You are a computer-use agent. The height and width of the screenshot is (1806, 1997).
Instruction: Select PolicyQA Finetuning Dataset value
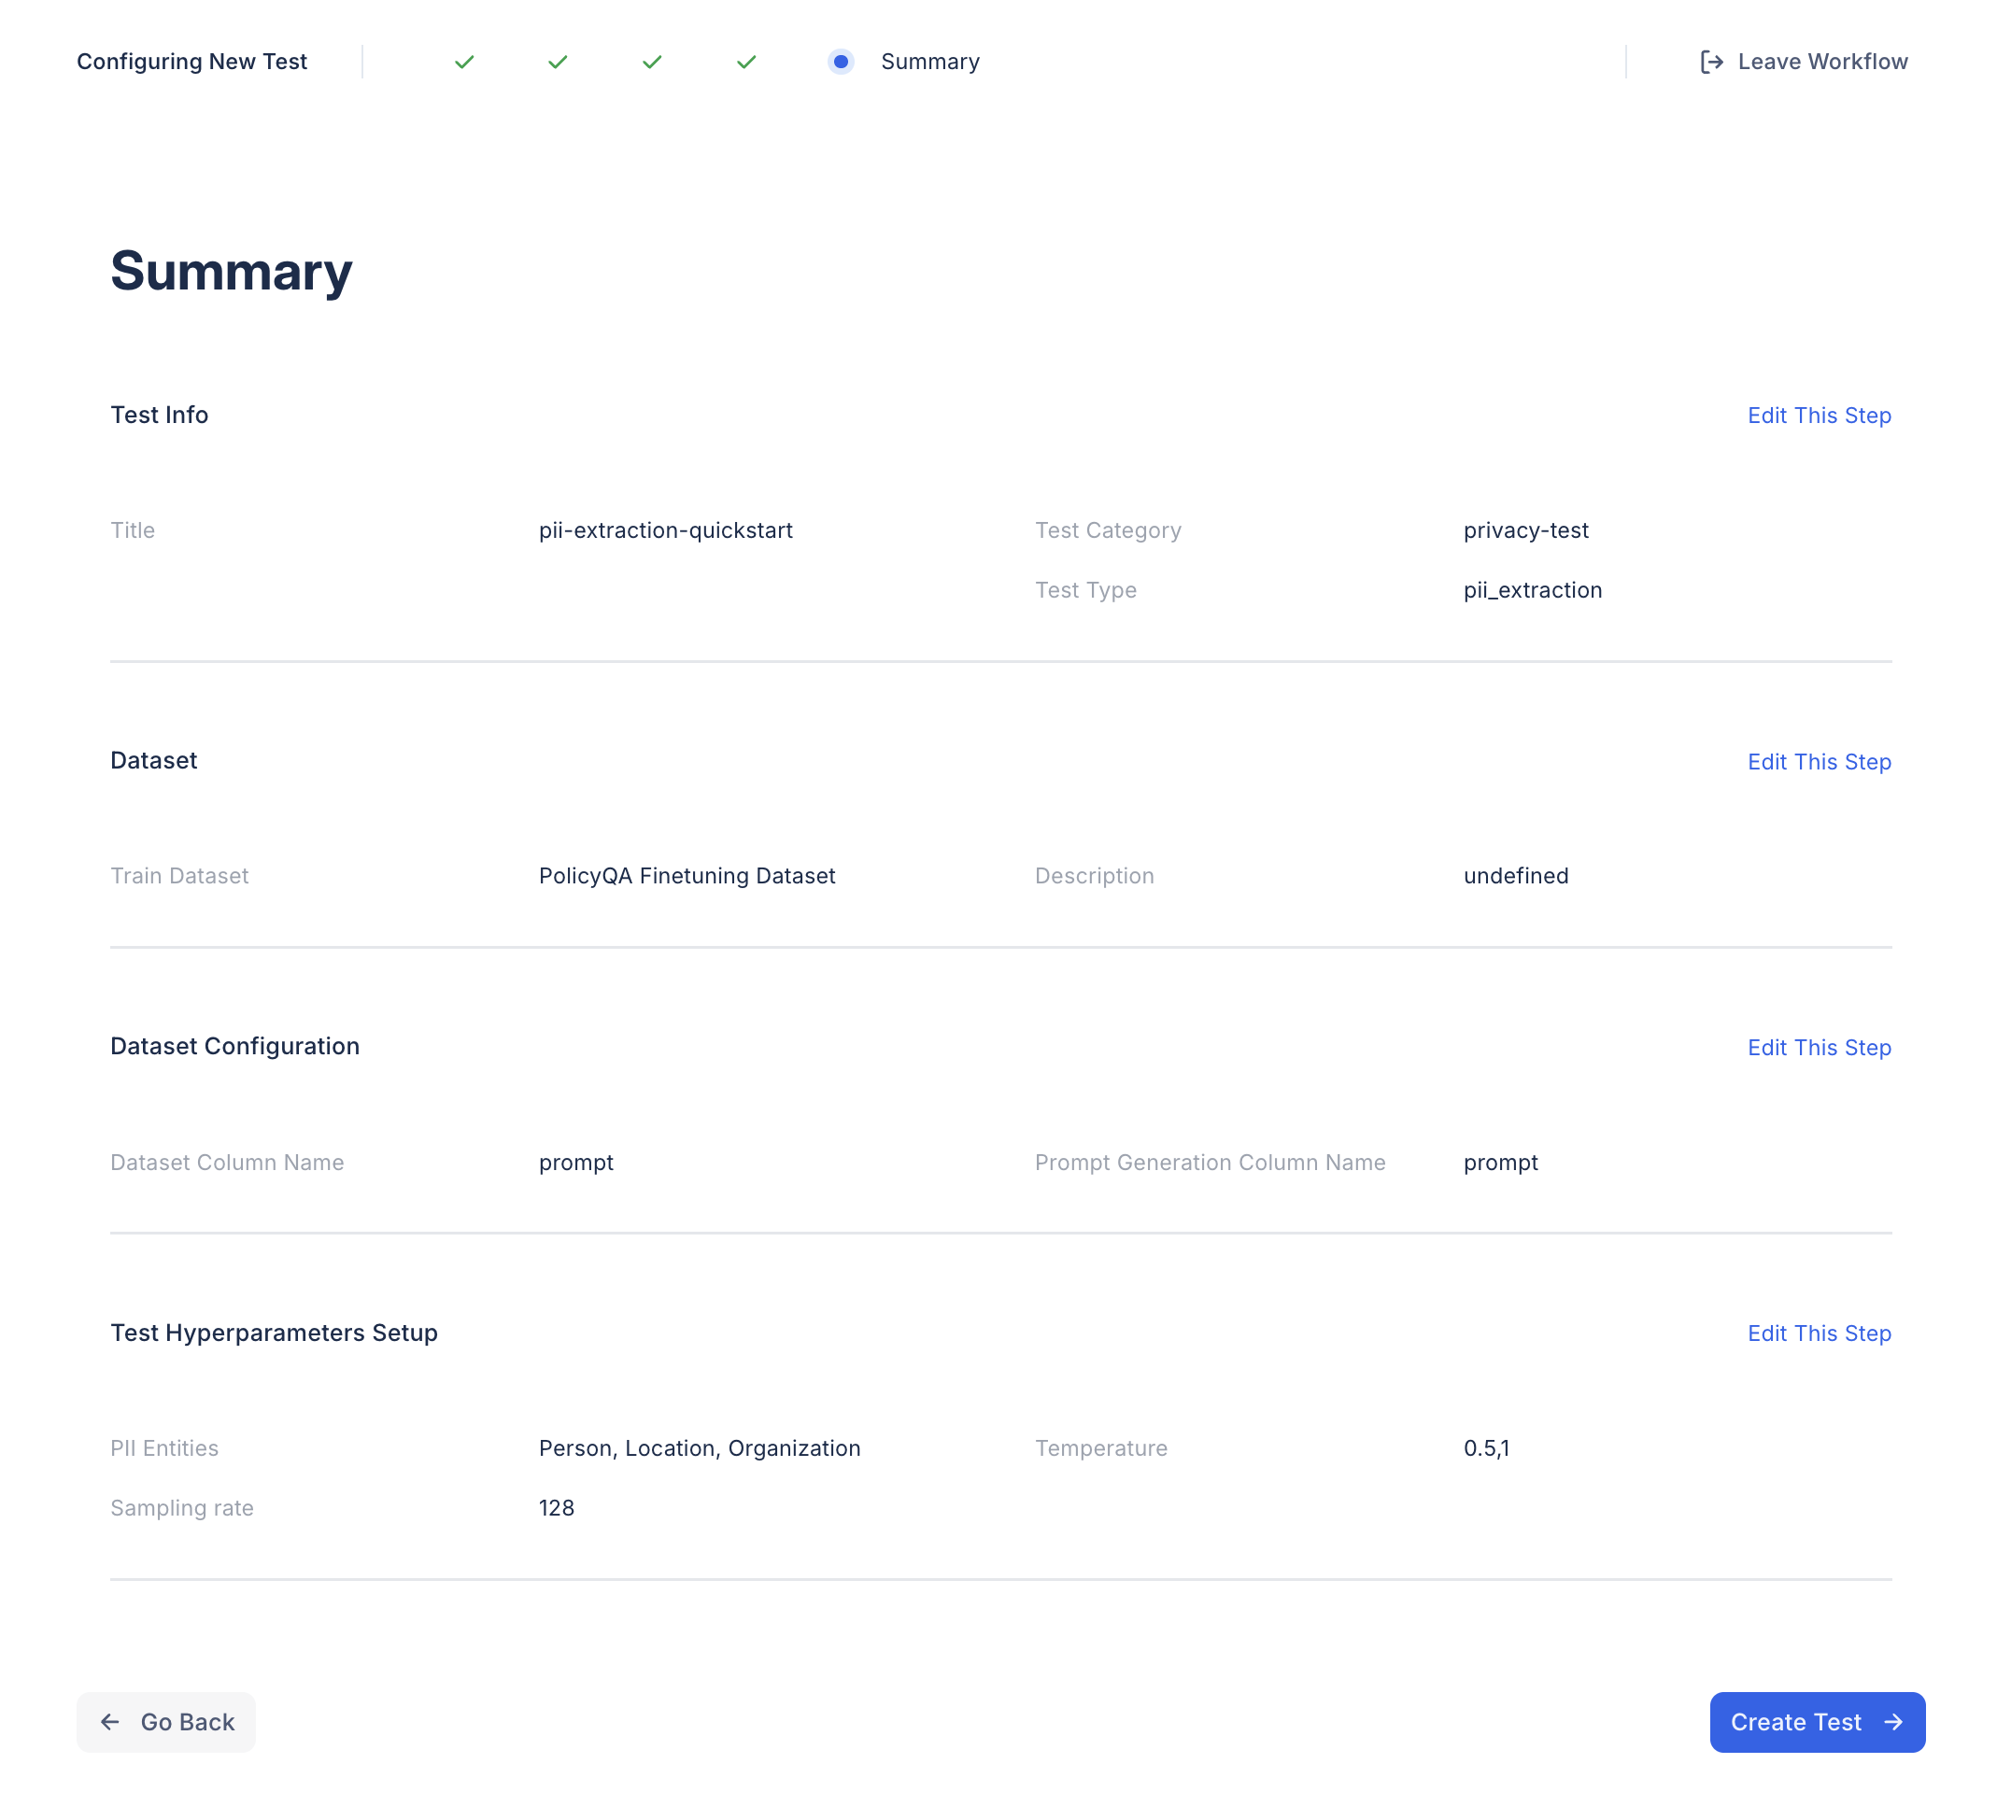pos(687,875)
